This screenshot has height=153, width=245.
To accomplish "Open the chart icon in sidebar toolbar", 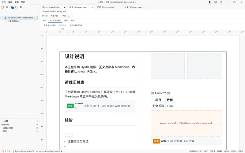I will pos(17,7).
